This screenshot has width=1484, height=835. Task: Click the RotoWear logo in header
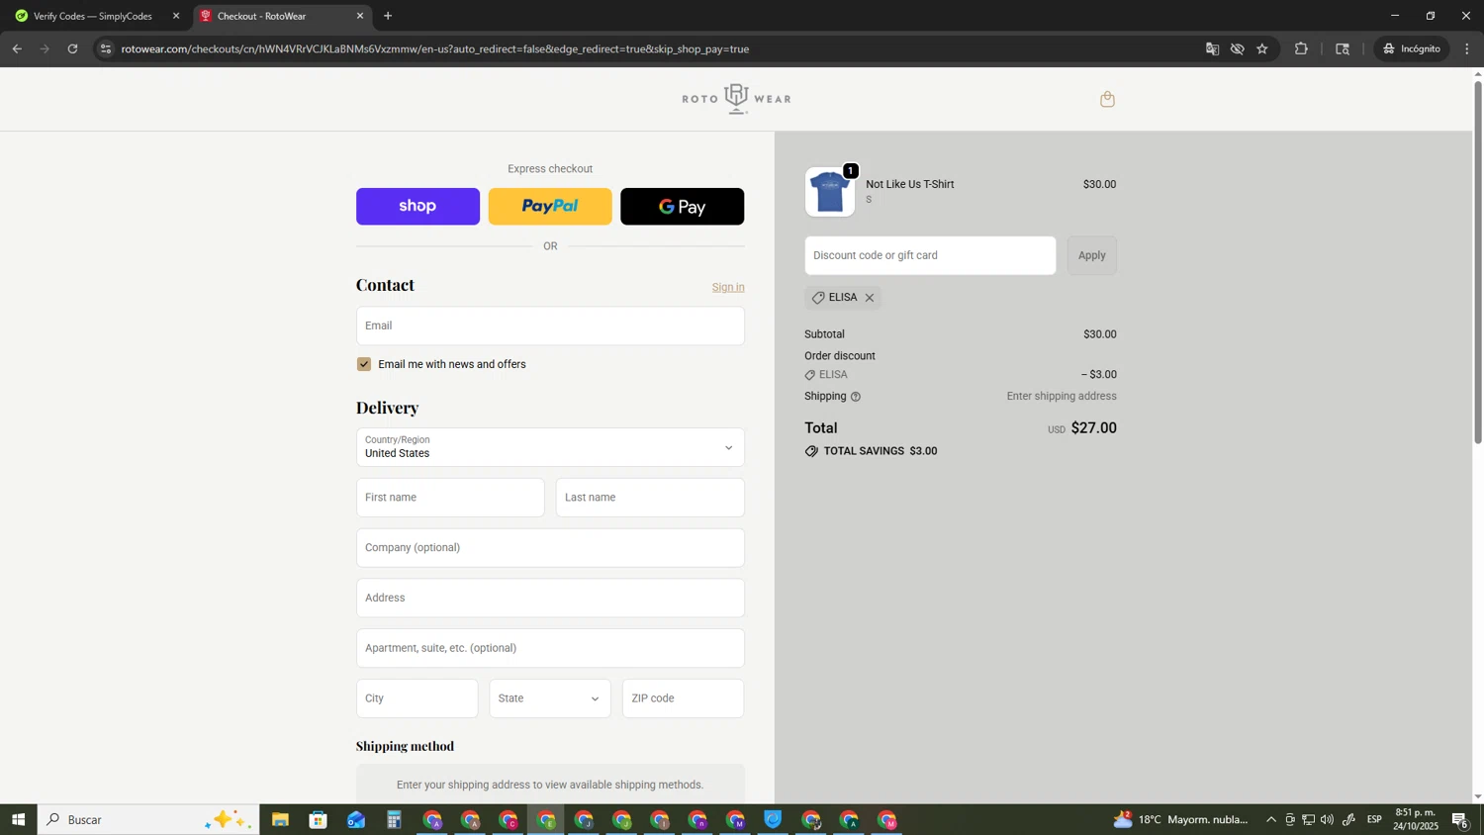coord(736,99)
